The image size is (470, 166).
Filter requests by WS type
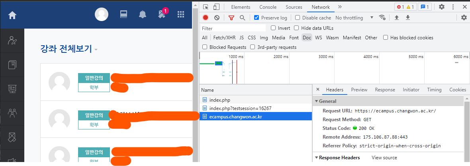(319, 37)
